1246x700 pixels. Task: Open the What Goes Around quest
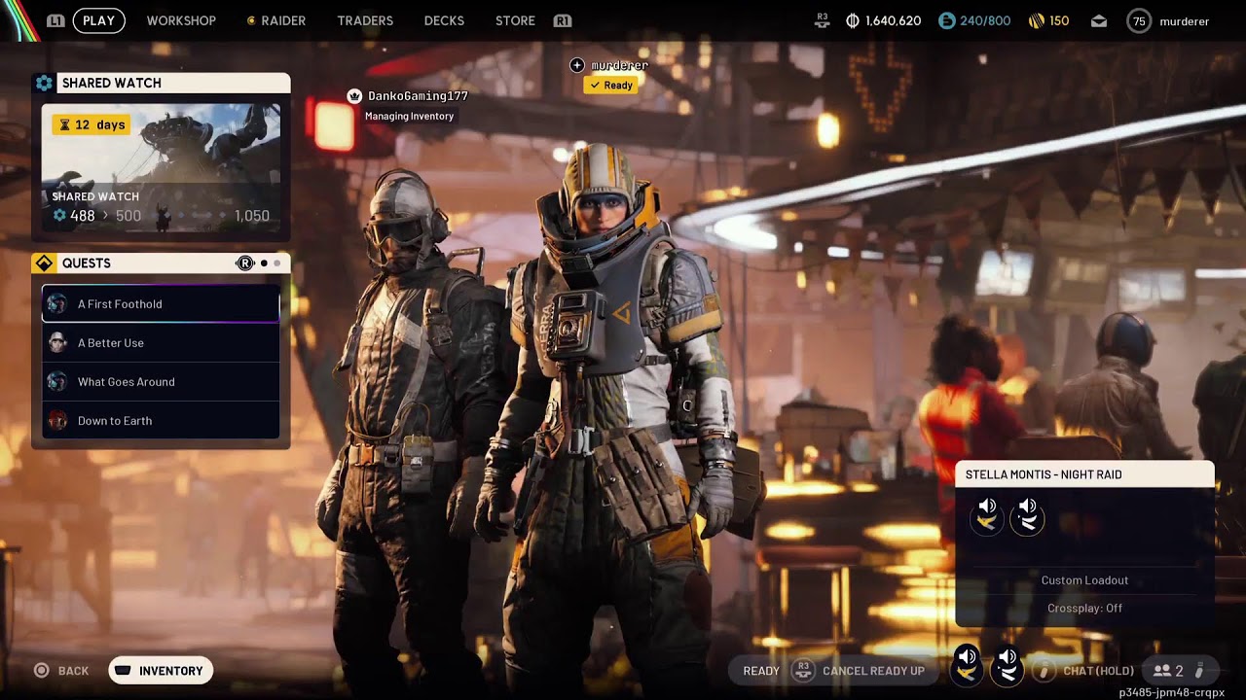(161, 381)
